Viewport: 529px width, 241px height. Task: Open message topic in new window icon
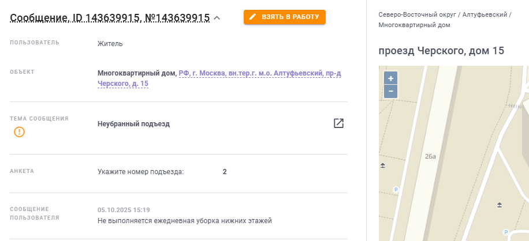338,123
